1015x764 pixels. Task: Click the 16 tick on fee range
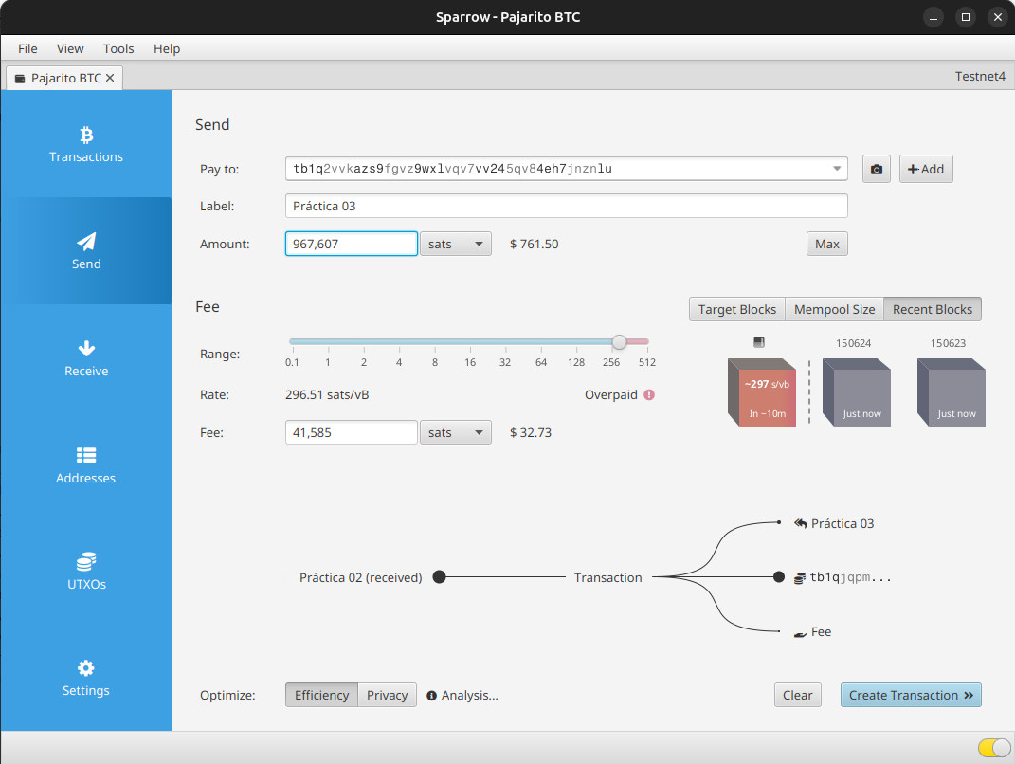[470, 363]
